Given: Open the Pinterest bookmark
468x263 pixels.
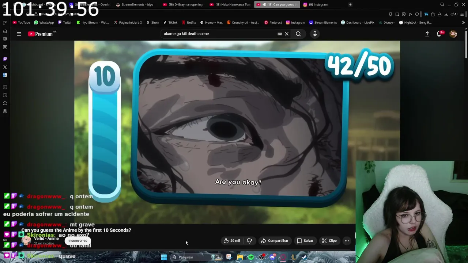Looking at the screenshot, I should pyautogui.click(x=273, y=22).
